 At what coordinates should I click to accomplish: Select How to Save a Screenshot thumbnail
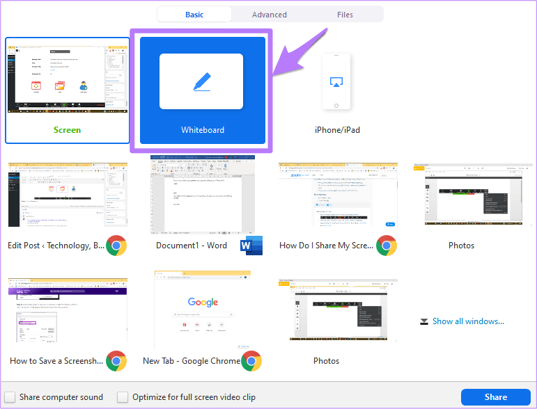pyautogui.click(x=68, y=310)
